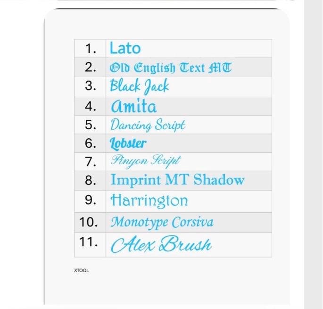Click the number 10 cell
323x309 pixels.
(90, 222)
